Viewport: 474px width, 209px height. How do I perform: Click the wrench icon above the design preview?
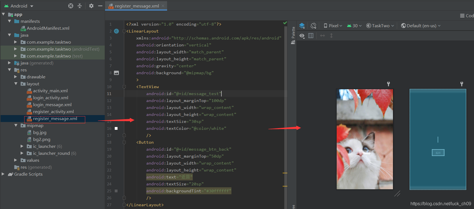click(x=389, y=84)
